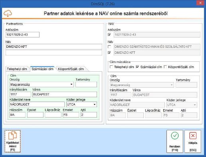Switch to the Központi/Száll. cím tab
Viewport: 206px width, 157px height.
71,69
